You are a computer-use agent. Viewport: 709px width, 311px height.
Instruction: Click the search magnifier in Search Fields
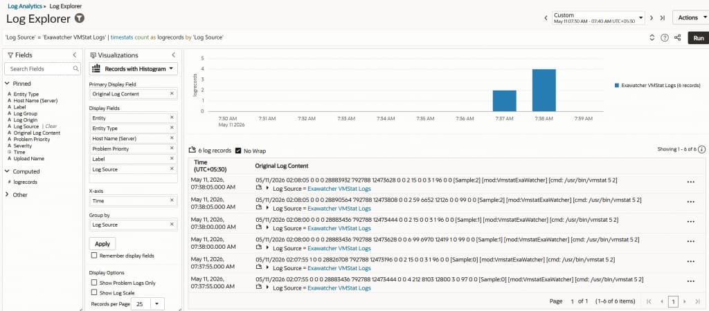(76, 68)
